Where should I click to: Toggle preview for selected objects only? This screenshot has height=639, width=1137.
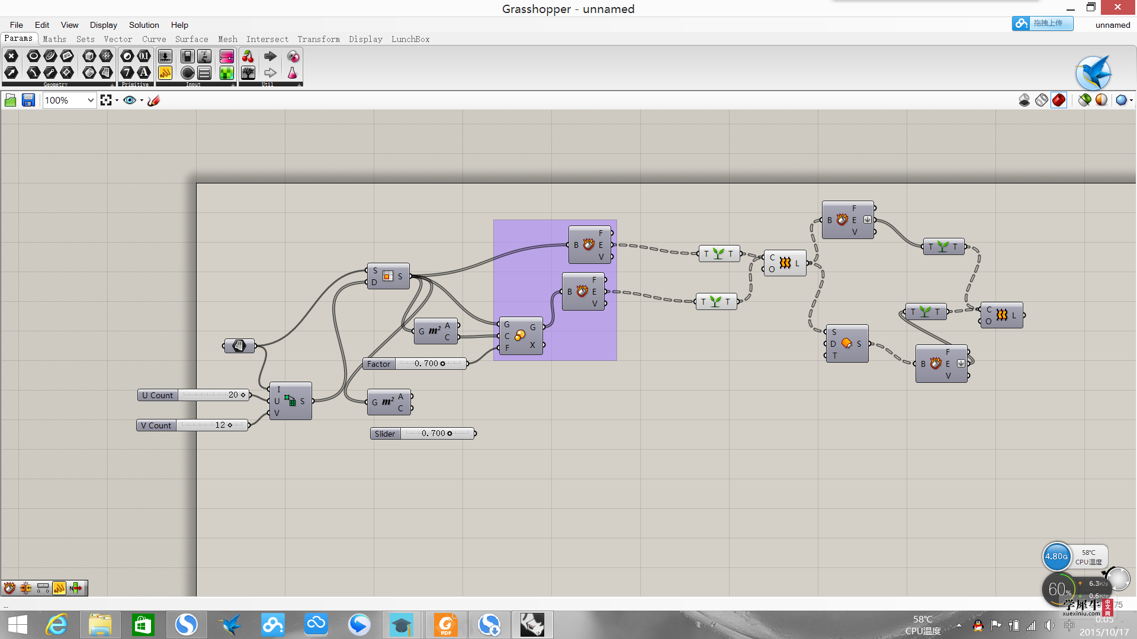click(1085, 100)
